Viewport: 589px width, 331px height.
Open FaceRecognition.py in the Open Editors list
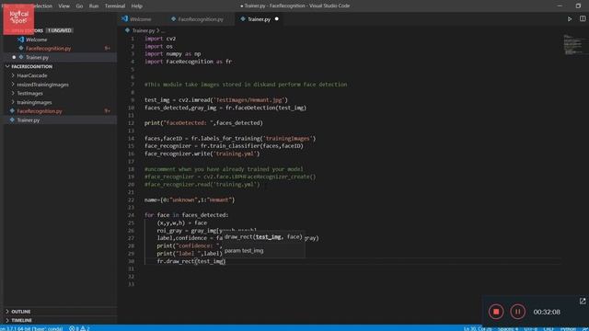[48, 49]
